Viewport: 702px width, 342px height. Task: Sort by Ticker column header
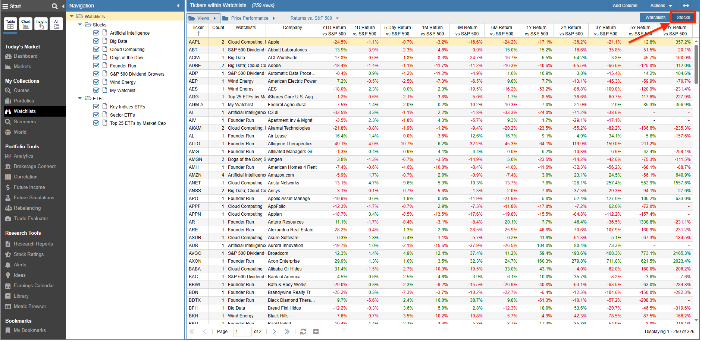click(x=198, y=31)
